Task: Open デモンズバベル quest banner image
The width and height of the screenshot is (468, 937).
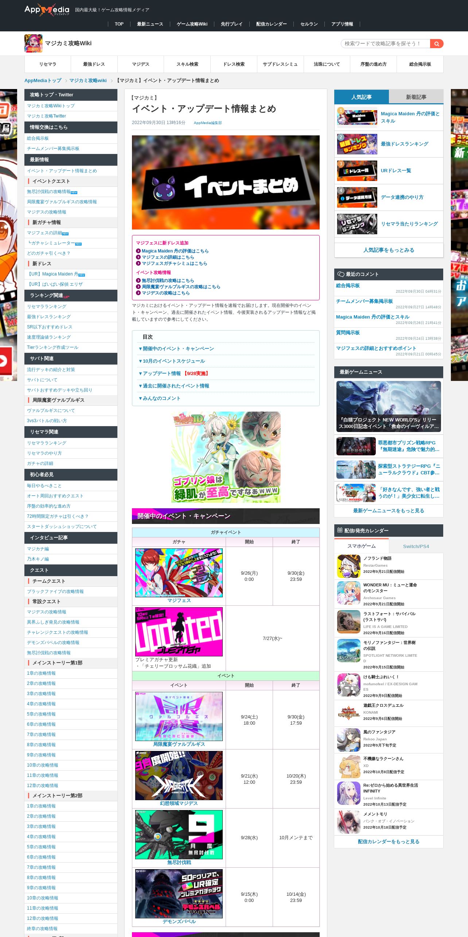Action: click(x=179, y=894)
